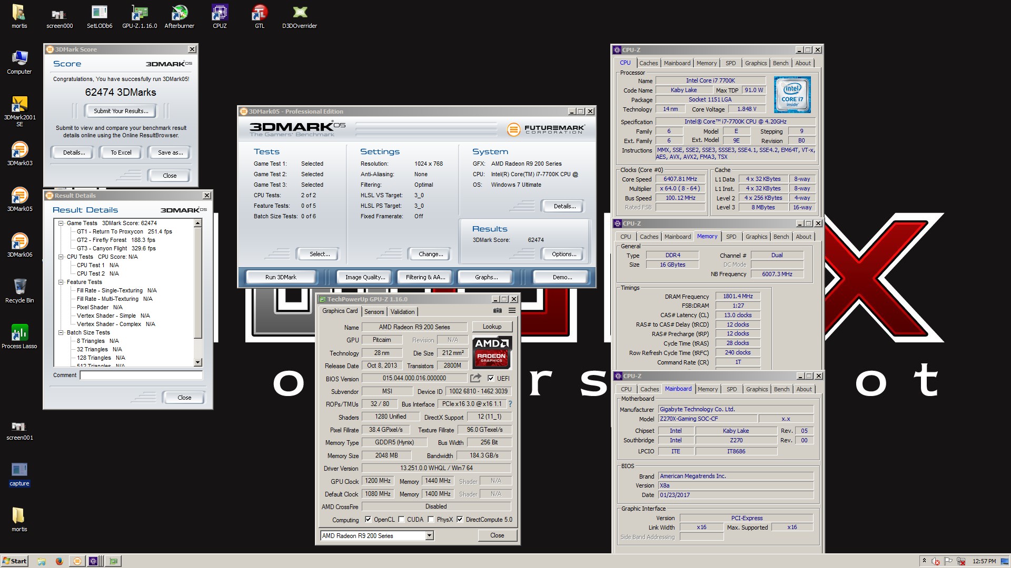Select the GT2 - Firefly Forest row
Viewport: 1011px width, 568px height.
click(116, 240)
